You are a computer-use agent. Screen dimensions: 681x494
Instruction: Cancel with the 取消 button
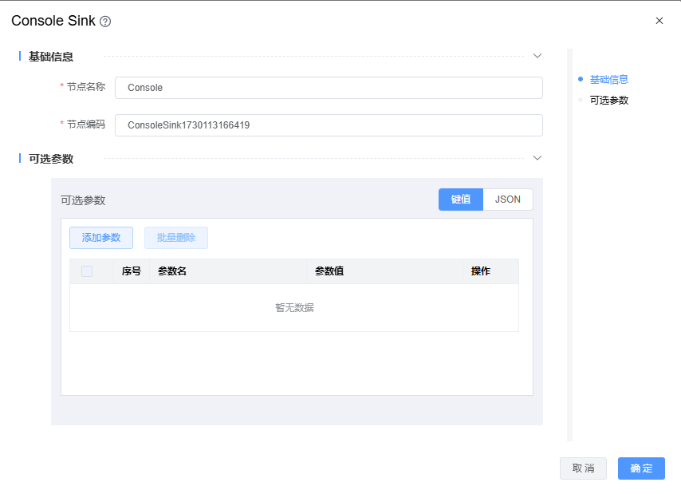583,468
